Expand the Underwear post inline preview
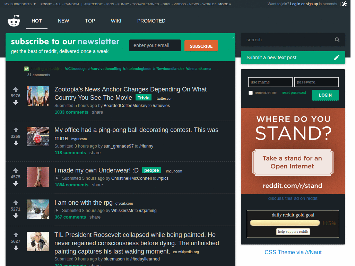Viewport: 355px width, 266px height. point(57,178)
